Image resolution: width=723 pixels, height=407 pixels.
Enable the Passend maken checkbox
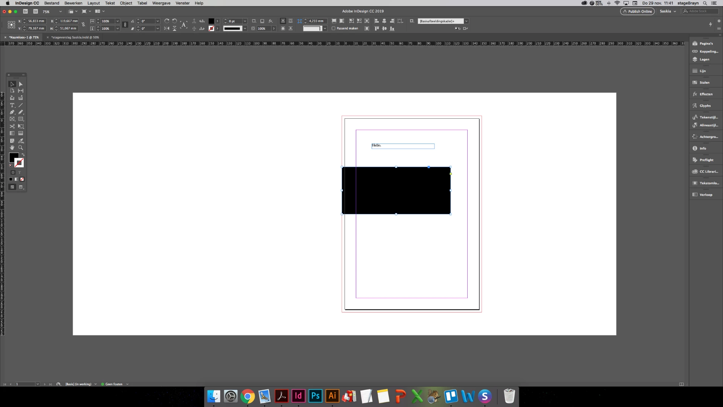tap(333, 28)
